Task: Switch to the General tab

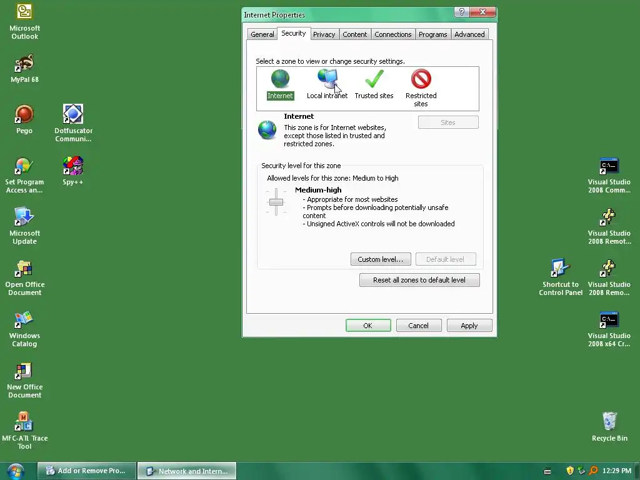Action: 262,34
